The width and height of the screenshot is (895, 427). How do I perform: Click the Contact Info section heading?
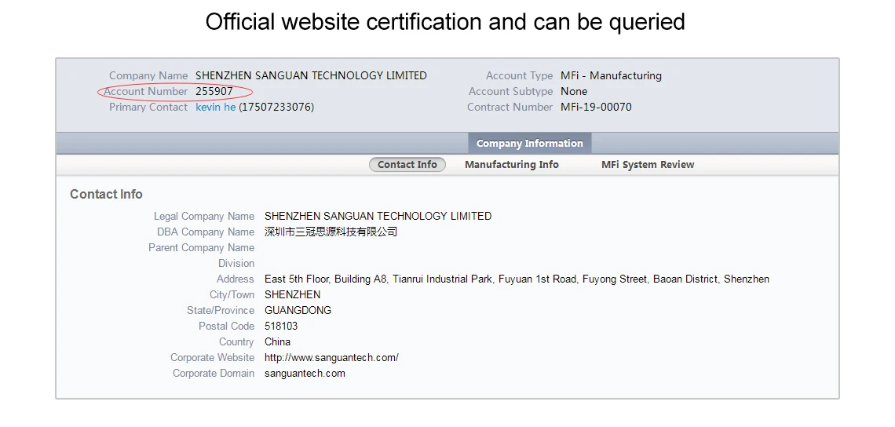coord(106,194)
